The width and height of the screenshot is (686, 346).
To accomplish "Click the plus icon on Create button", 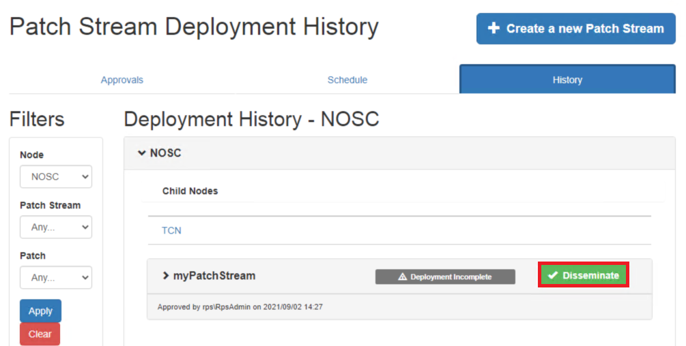I will [x=494, y=29].
